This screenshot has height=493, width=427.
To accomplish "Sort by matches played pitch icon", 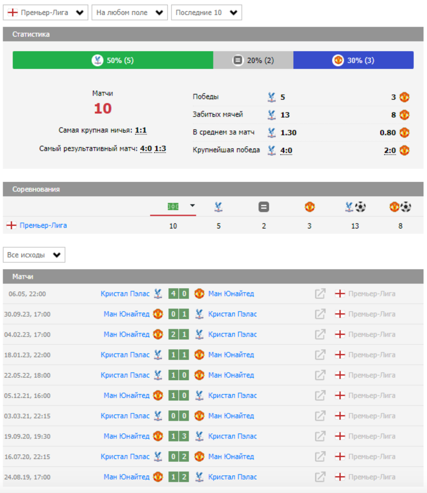I will 173,206.
